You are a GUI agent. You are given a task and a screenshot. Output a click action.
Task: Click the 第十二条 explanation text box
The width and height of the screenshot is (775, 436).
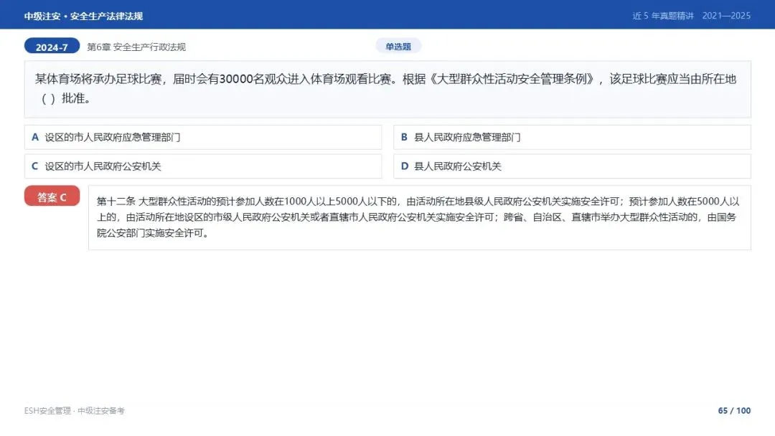[x=420, y=218]
